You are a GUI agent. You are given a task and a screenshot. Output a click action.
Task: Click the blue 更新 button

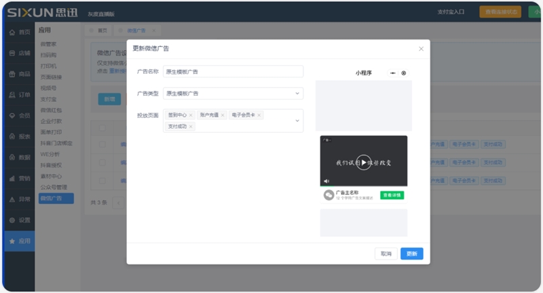pos(411,254)
